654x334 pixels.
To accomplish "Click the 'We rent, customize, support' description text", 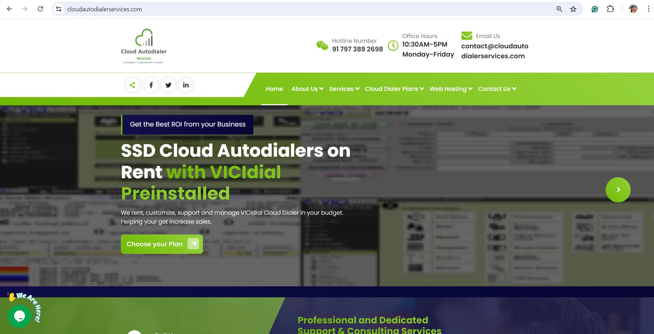I will [x=232, y=217].
